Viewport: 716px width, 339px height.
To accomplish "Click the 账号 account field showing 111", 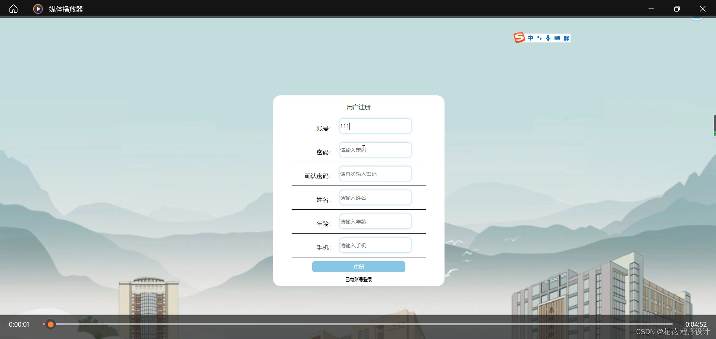I will (375, 126).
